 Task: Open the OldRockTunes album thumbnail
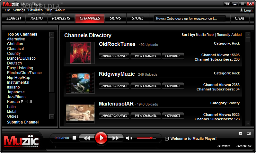coord(80,53)
